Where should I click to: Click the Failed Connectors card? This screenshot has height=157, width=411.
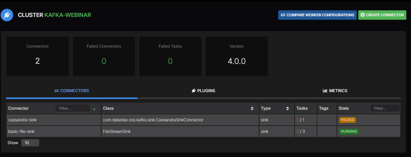click(x=104, y=56)
